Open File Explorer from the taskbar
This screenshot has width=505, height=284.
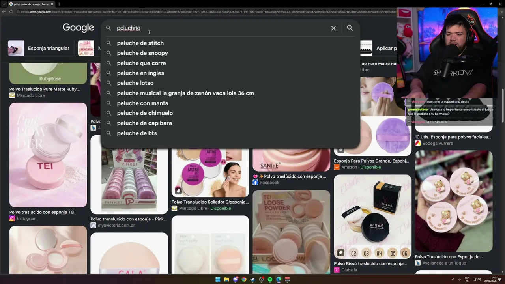click(x=226, y=280)
